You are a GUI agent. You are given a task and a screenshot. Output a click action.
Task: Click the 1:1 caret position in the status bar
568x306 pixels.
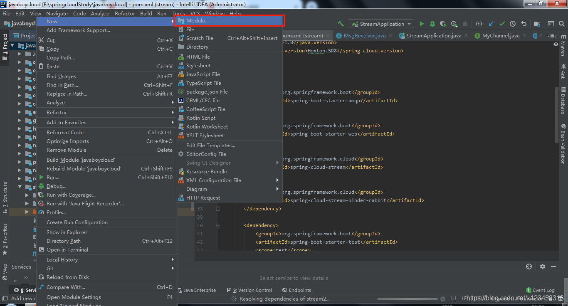[453, 299]
